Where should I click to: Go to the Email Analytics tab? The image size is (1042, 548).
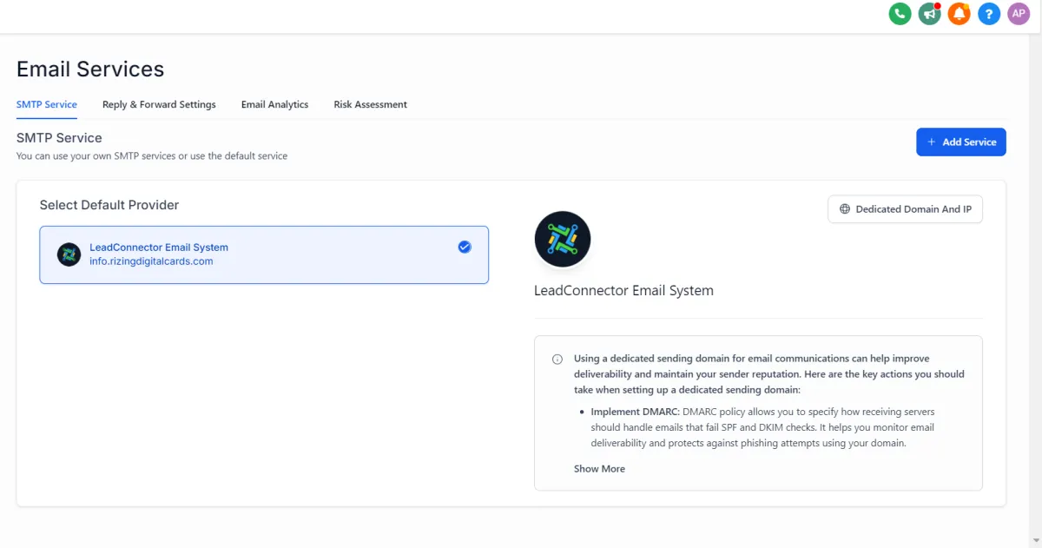tap(274, 104)
